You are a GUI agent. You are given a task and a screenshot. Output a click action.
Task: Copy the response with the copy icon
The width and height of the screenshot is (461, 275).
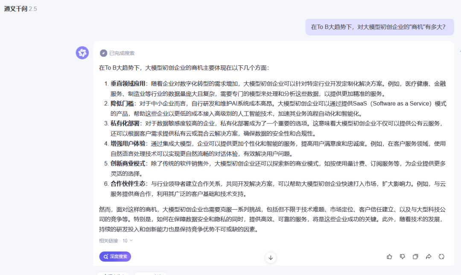tap(415, 257)
